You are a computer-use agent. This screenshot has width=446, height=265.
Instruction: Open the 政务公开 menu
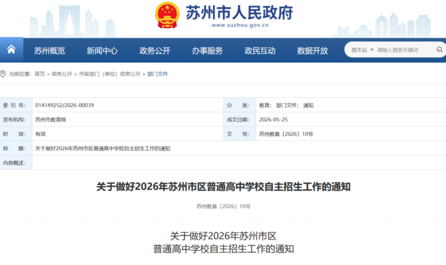[x=155, y=51]
